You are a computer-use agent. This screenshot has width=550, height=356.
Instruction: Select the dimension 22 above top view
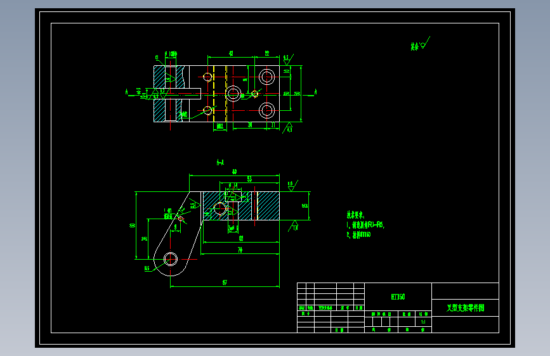tap(267, 53)
